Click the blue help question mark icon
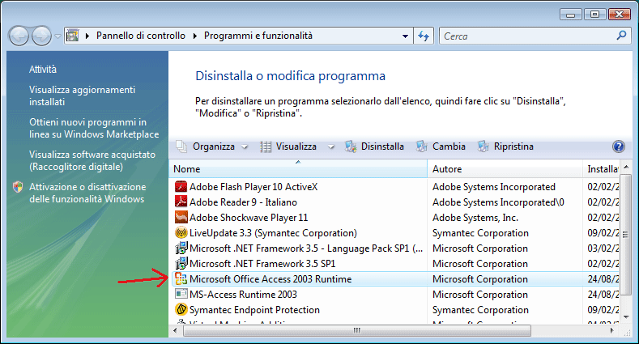This screenshot has width=639, height=344. [619, 147]
